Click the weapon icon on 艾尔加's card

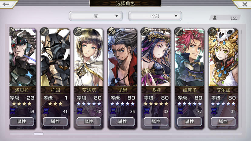pyautogui.click(x=212, y=31)
